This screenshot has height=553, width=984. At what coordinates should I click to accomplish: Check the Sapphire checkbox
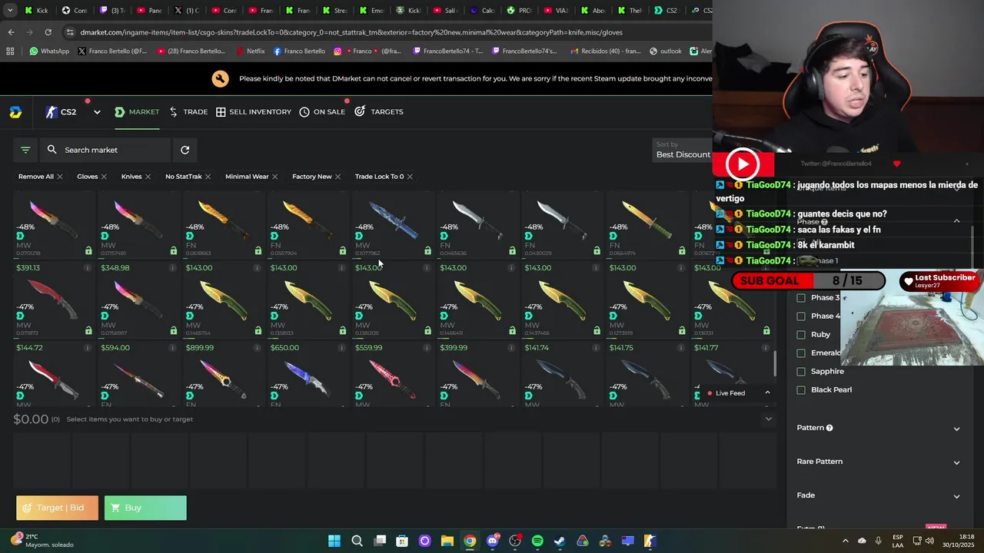(x=801, y=372)
